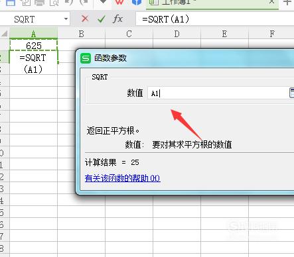
Task: Select column E header
Action: (224, 34)
